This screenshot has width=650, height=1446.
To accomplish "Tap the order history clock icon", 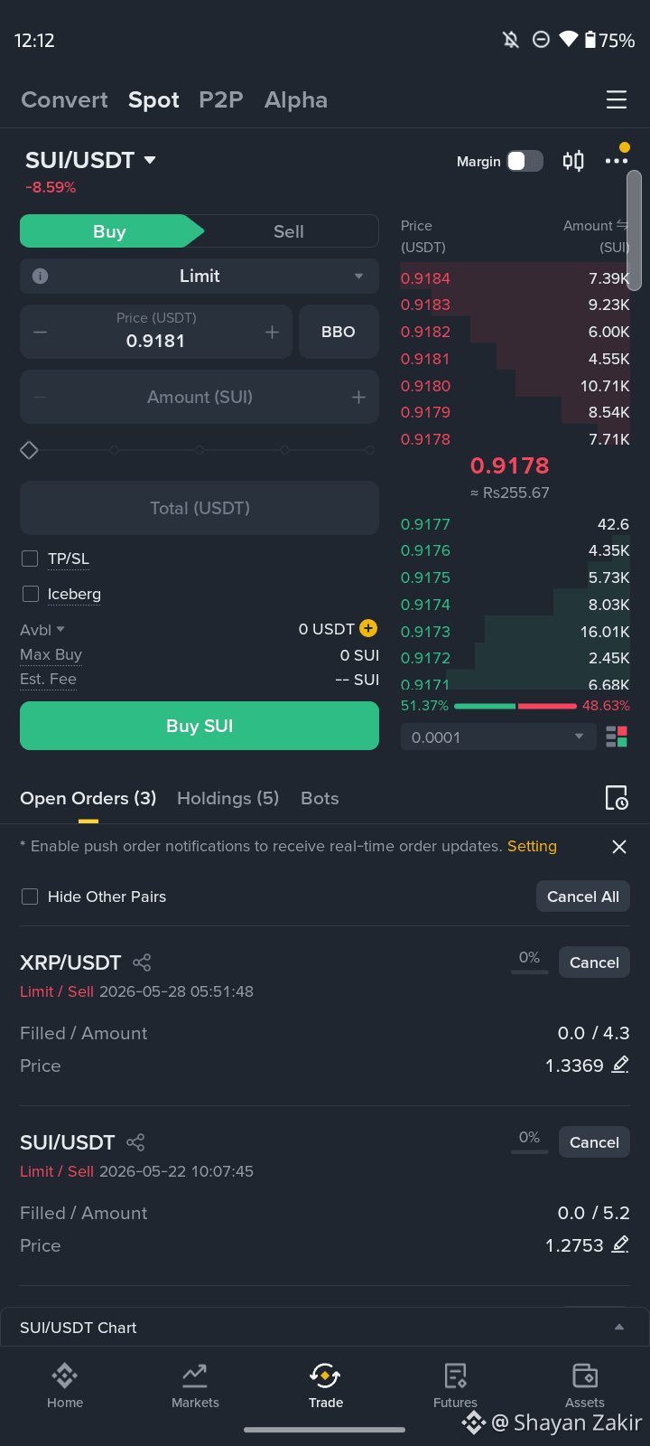I will 617,798.
